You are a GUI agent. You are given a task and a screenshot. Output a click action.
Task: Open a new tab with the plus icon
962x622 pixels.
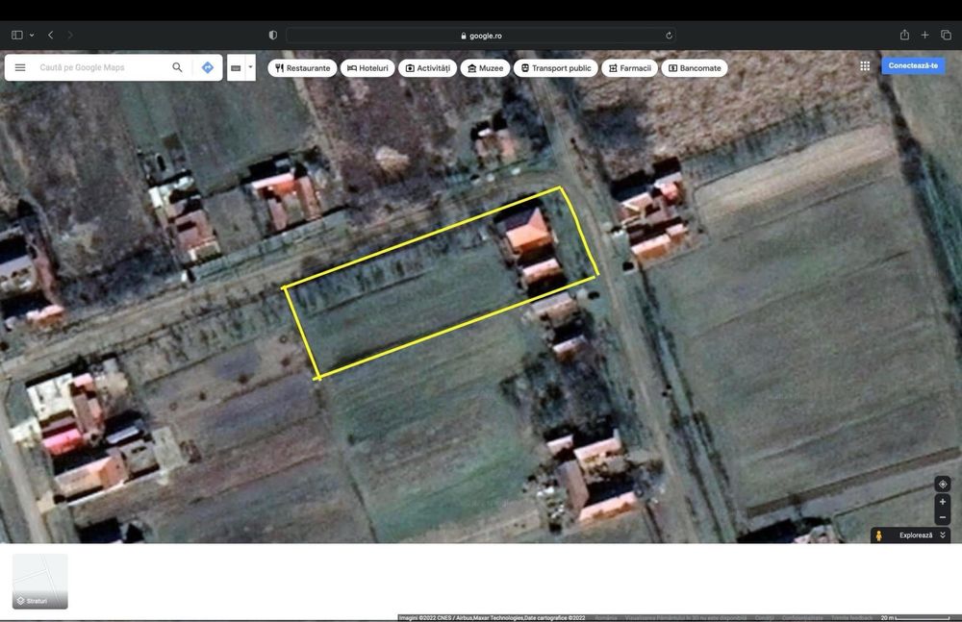click(x=924, y=35)
